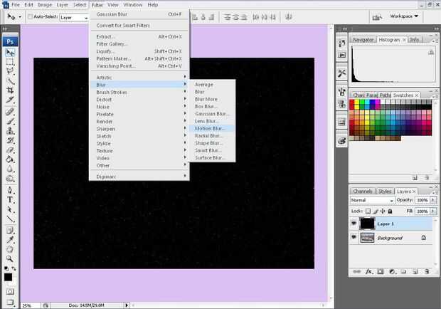Open the Render filter group
This screenshot has width=441, height=309.
tap(139, 122)
